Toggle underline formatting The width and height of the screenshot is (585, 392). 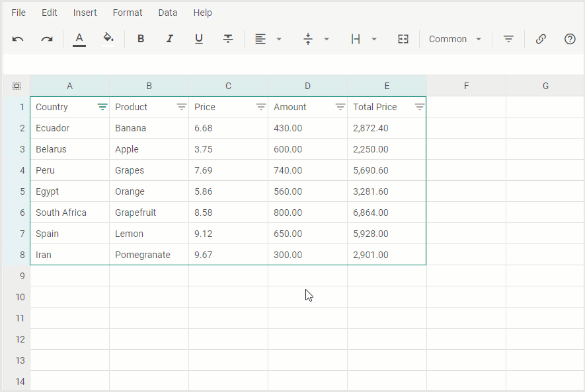point(198,39)
